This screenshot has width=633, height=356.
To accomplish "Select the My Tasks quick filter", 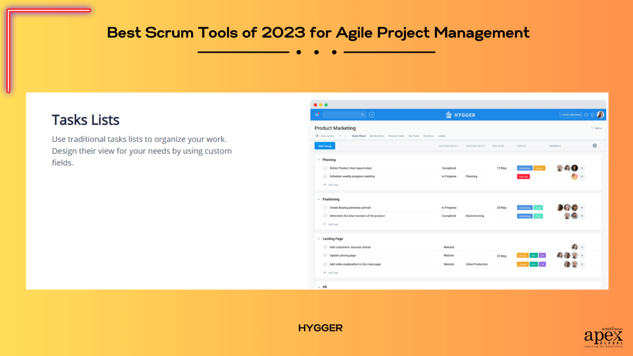I will (x=414, y=136).
